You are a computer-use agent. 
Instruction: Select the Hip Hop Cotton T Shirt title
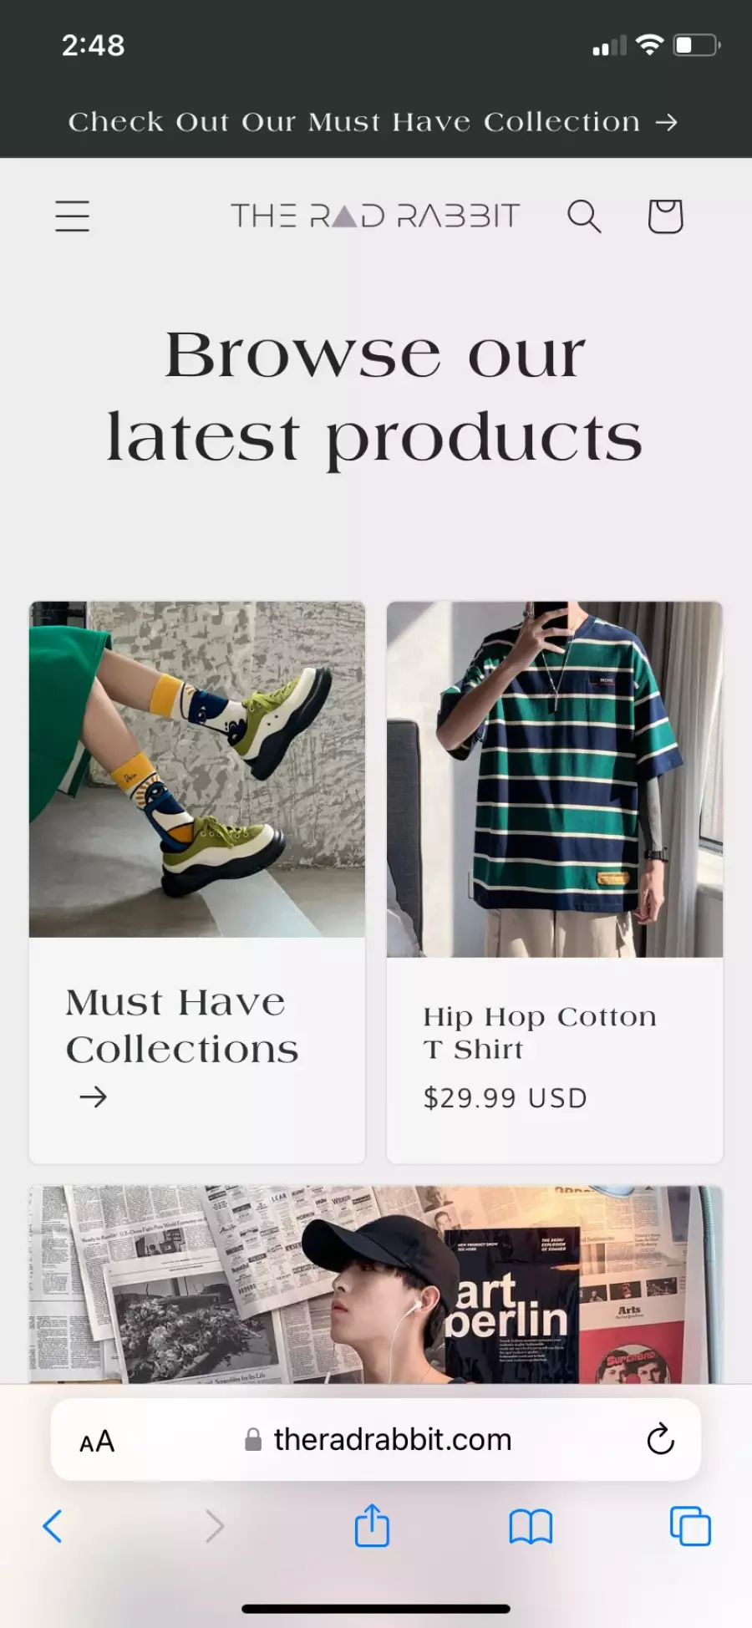tap(540, 1033)
